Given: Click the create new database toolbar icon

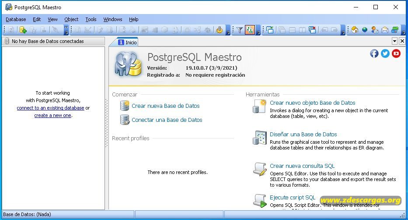Looking at the screenshot, I should 23,30.
